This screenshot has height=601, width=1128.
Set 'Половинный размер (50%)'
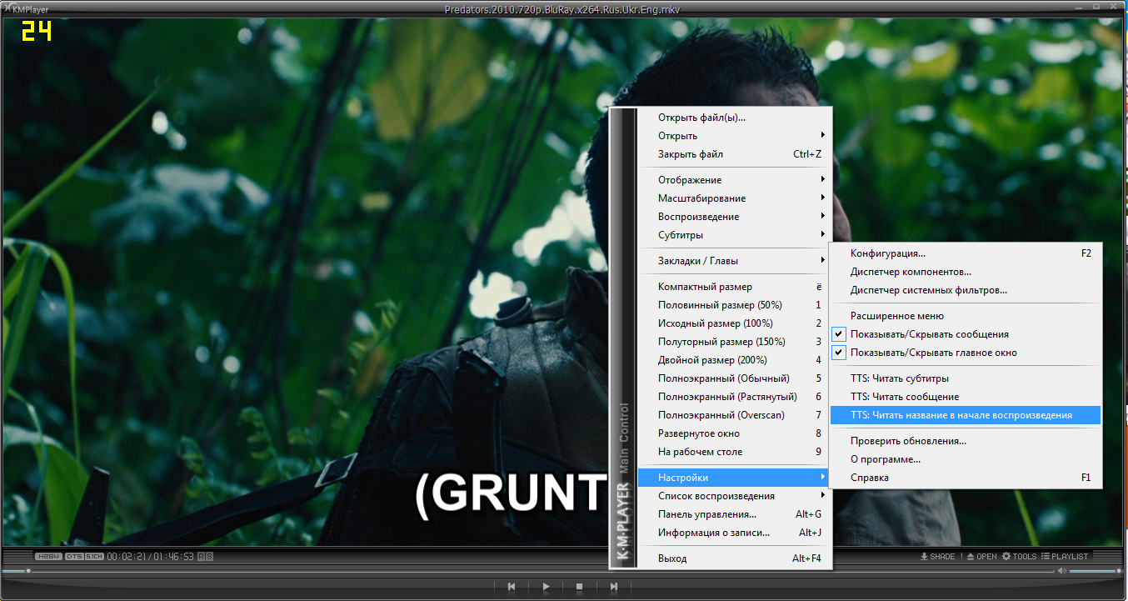pos(734,305)
